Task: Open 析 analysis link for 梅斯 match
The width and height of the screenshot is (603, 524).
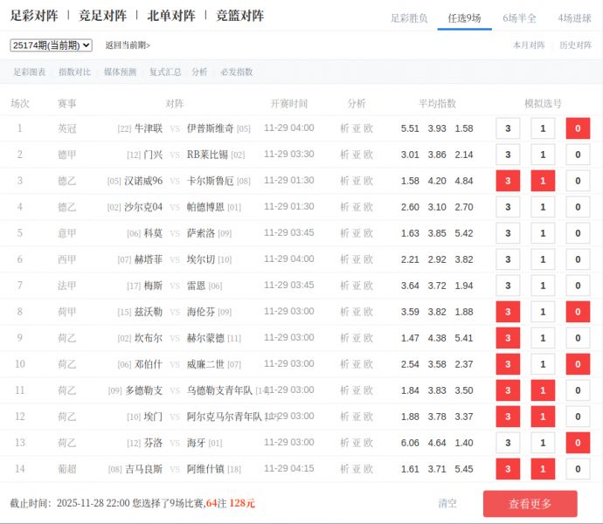Action: coord(344,286)
